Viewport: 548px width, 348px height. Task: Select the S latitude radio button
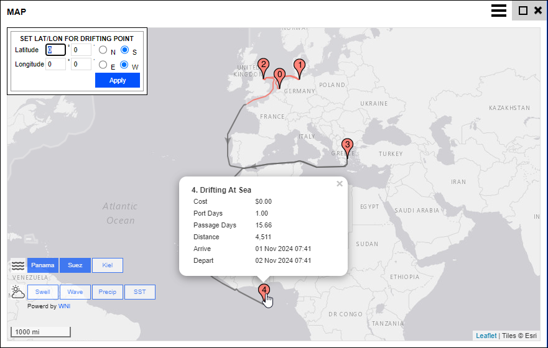pyautogui.click(x=124, y=50)
